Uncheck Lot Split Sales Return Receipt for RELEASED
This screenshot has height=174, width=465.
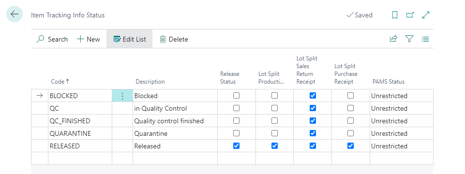313,146
